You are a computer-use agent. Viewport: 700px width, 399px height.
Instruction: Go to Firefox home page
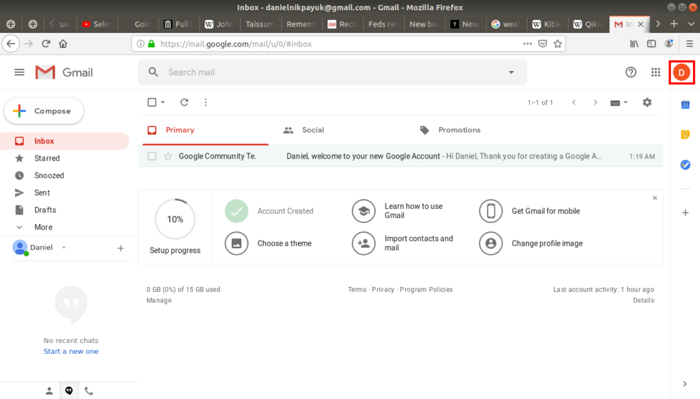pos(63,44)
